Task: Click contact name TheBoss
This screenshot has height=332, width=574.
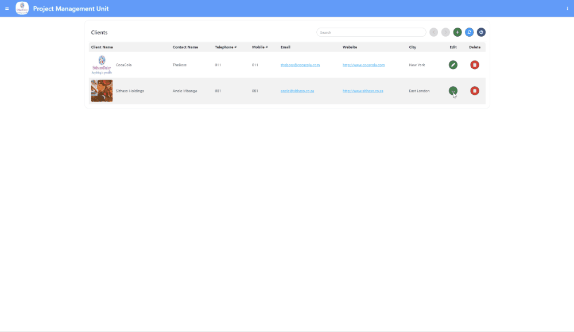Action: point(180,65)
